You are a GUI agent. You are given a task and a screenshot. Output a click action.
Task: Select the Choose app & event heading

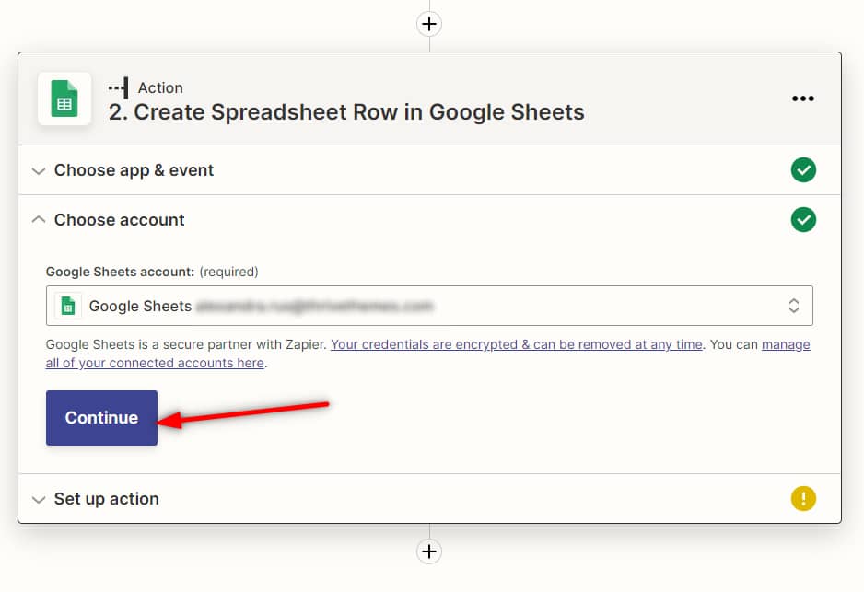click(134, 170)
